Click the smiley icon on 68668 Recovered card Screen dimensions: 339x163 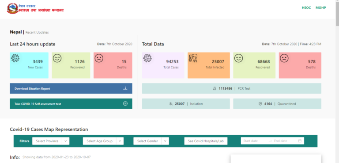click(239, 58)
